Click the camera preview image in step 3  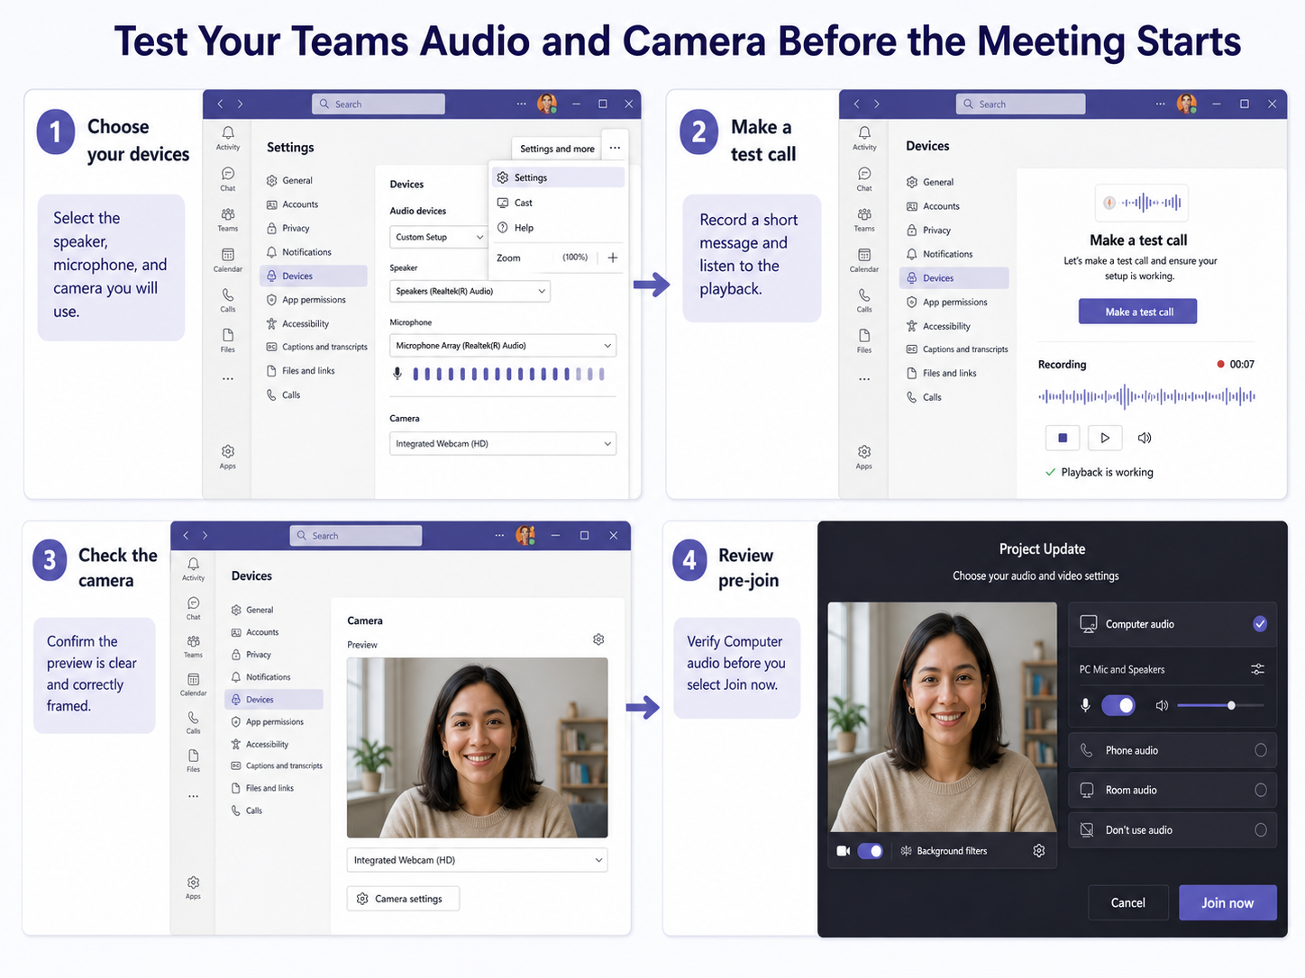[477, 747]
